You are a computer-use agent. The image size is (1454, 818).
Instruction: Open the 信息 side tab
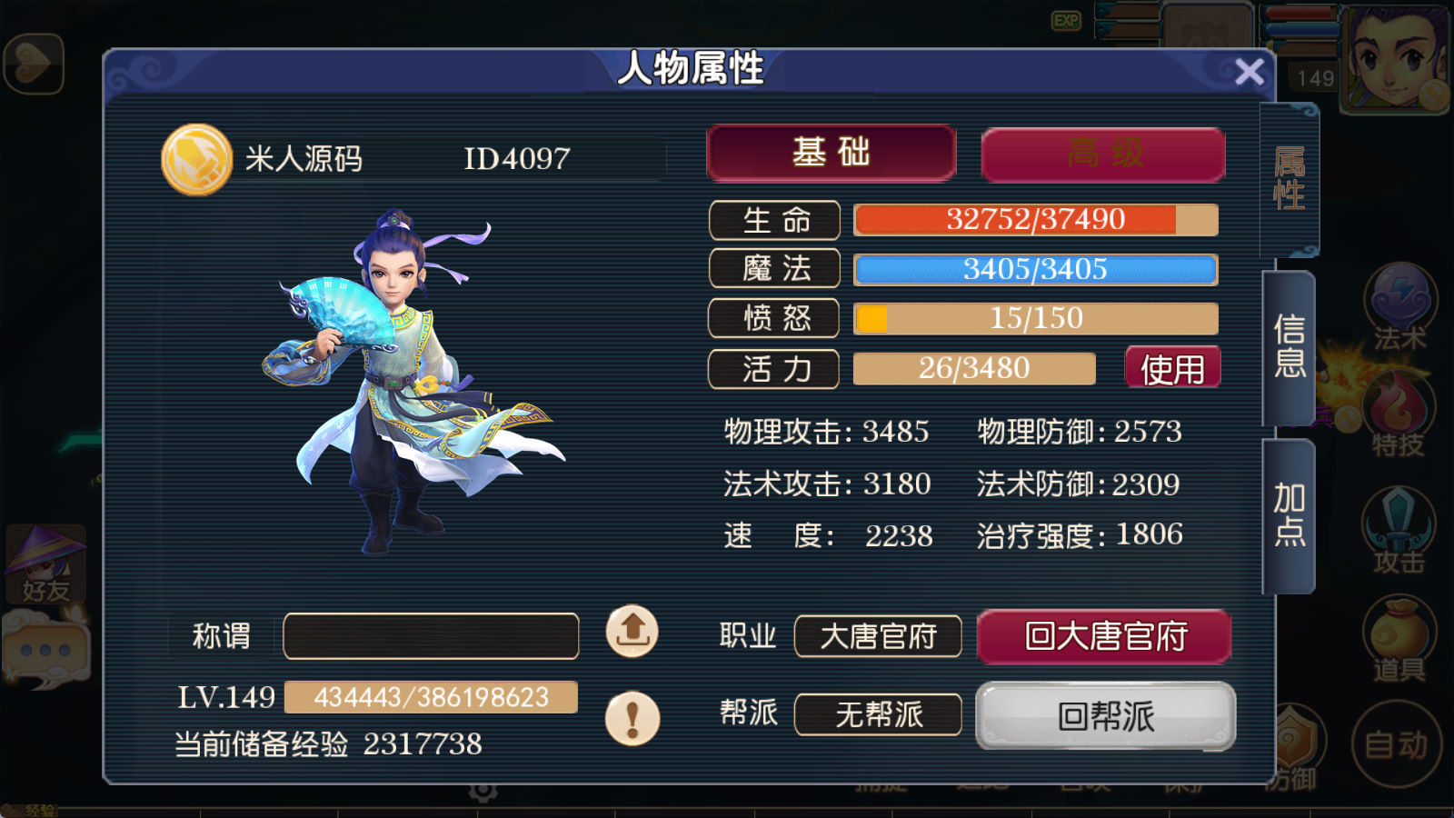(1289, 346)
